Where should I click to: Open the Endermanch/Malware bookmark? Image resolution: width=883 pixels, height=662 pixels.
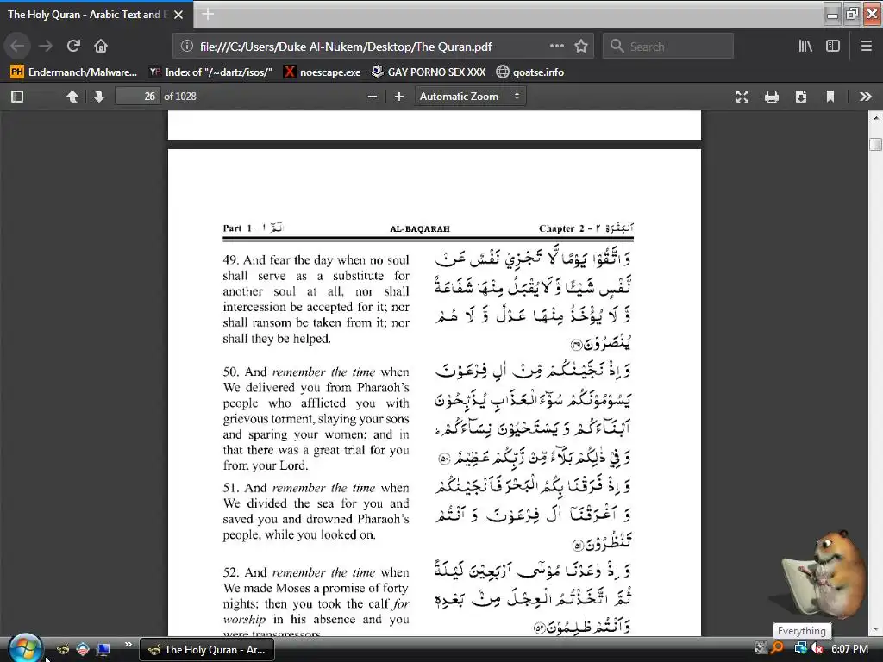[x=74, y=72]
